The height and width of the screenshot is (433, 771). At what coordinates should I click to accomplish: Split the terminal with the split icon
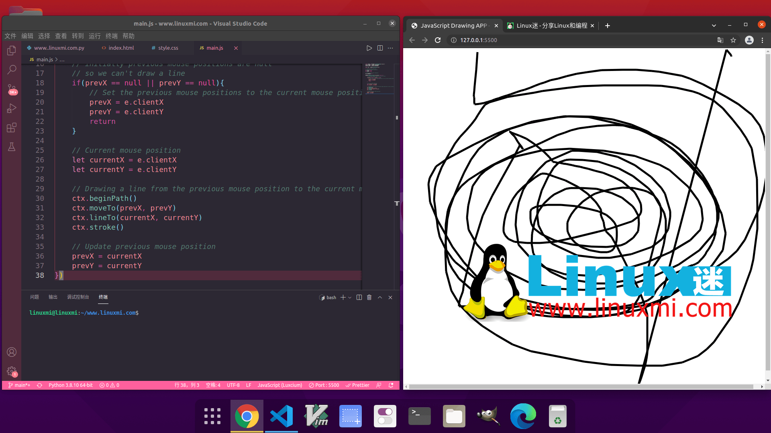click(x=359, y=297)
